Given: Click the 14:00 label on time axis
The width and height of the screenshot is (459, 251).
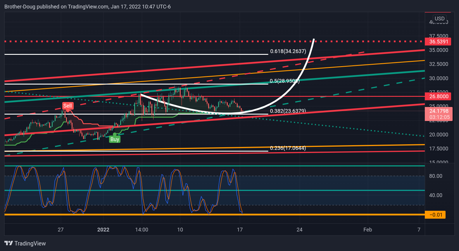Looking at the screenshot, I should point(142,230).
